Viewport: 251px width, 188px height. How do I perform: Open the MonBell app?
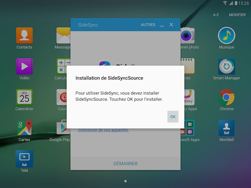226,128
